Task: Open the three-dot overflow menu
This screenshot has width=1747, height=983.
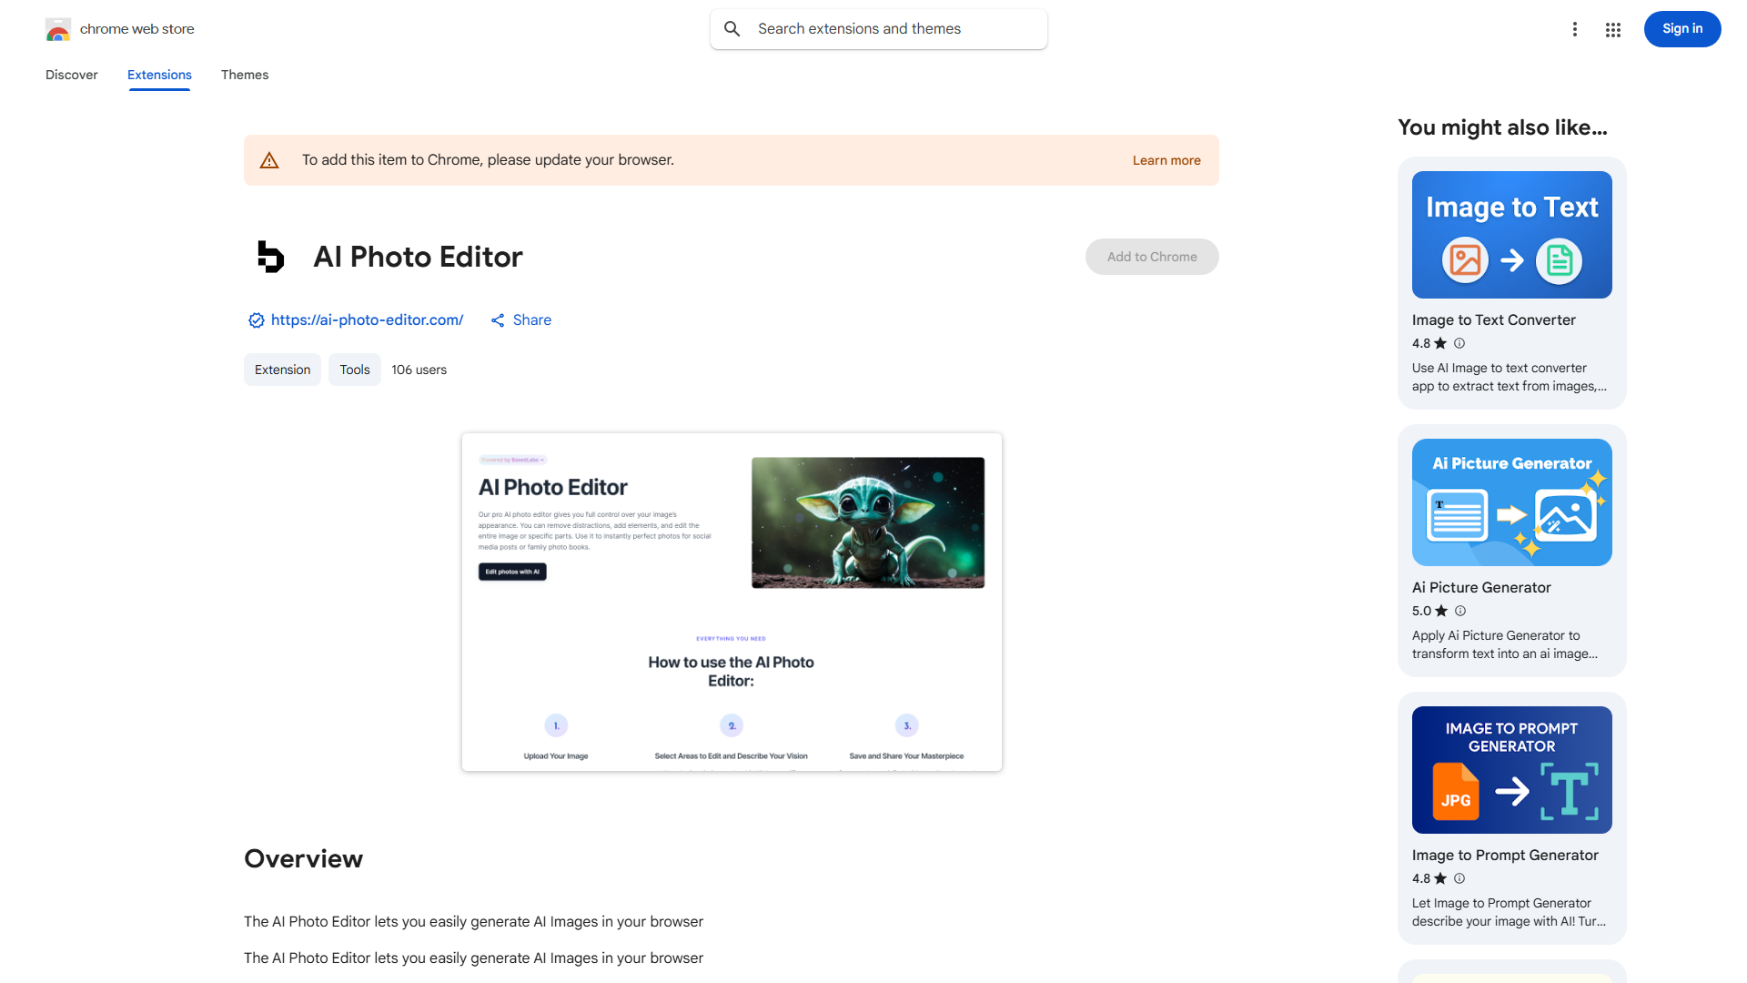Action: pyautogui.click(x=1575, y=29)
